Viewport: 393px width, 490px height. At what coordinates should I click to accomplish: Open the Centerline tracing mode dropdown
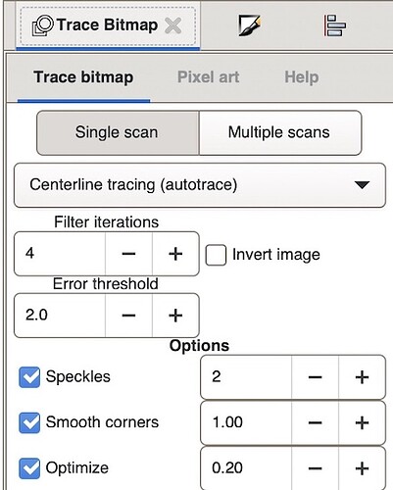click(200, 185)
